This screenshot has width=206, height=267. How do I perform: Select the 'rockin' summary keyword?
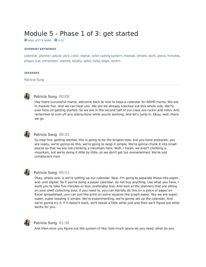pyautogui.click(x=116, y=61)
